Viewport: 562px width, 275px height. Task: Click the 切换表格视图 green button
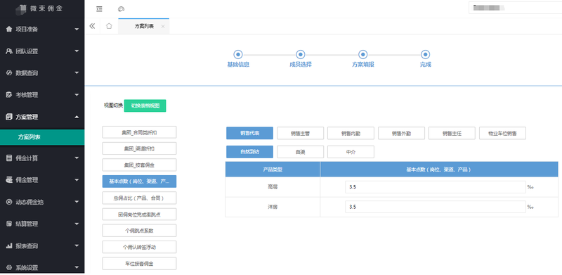[x=145, y=106]
